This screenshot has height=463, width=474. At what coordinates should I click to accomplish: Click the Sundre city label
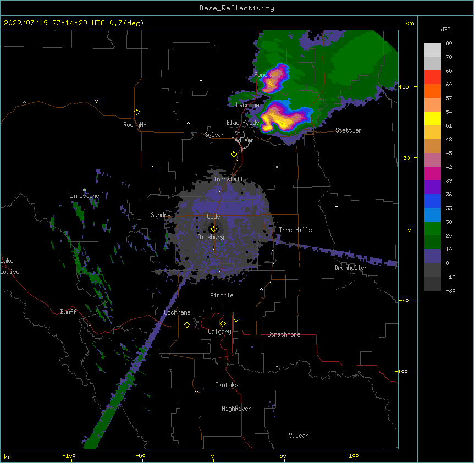coord(161,215)
